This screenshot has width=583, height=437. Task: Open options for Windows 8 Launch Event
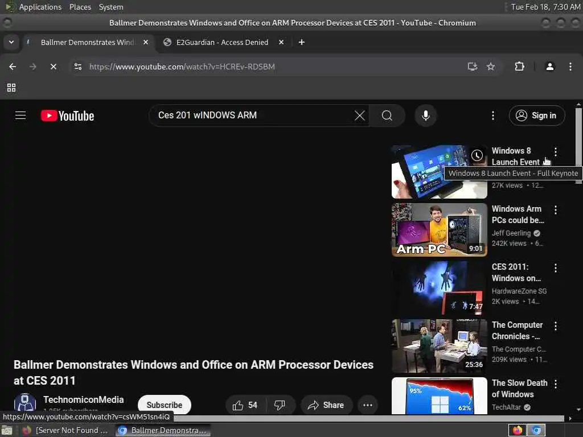pyautogui.click(x=556, y=151)
